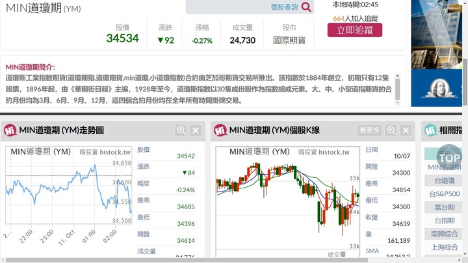
Task: Click the 立即追蹤 follow button
Action: (x=355, y=30)
